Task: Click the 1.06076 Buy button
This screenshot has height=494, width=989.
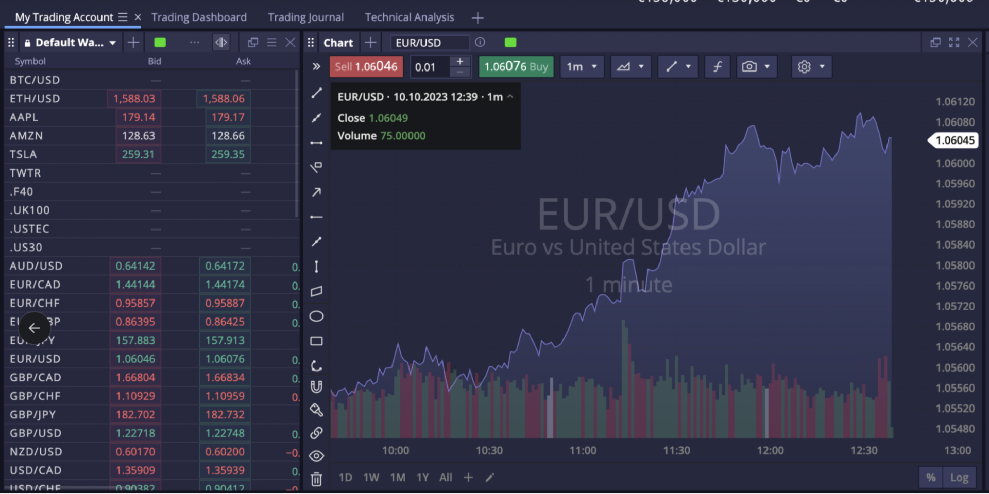Action: (516, 66)
